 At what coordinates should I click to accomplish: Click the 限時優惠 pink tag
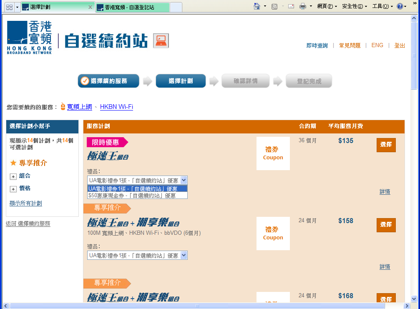click(x=108, y=142)
